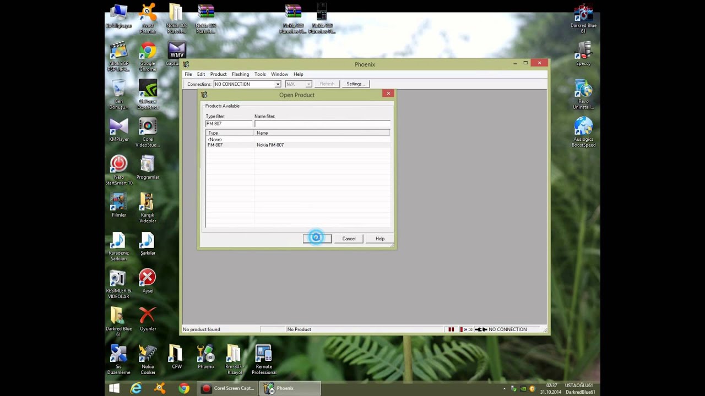The width and height of the screenshot is (705, 396).
Task: Open the Geri Dönüşüm recycle bin
Action: [x=118, y=95]
